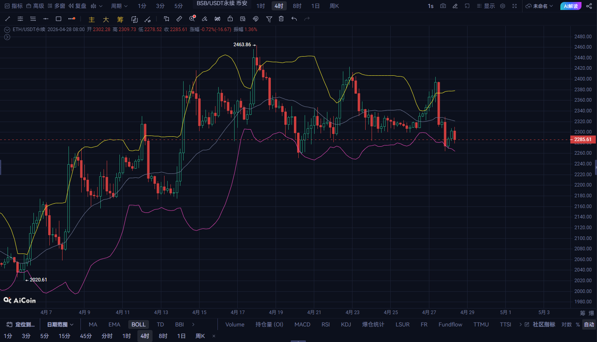Viewport: 597px width, 342px height.
Task: Open the 未命名 layout dropdown
Action: pyautogui.click(x=539, y=6)
